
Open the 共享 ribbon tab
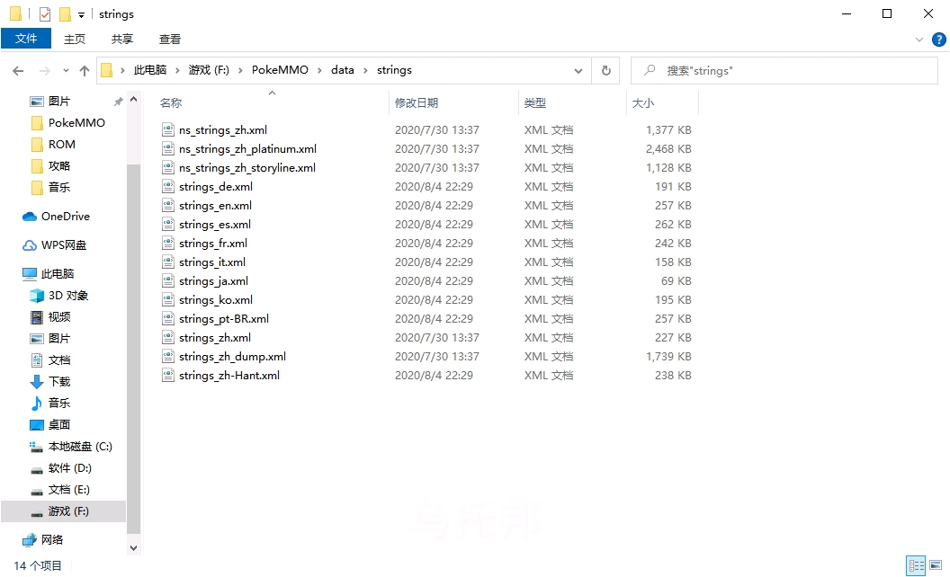tap(121, 39)
